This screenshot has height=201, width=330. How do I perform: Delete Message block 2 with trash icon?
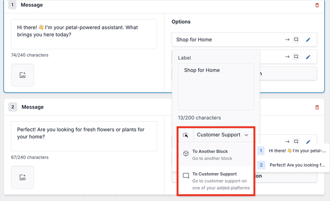pyautogui.click(x=317, y=107)
